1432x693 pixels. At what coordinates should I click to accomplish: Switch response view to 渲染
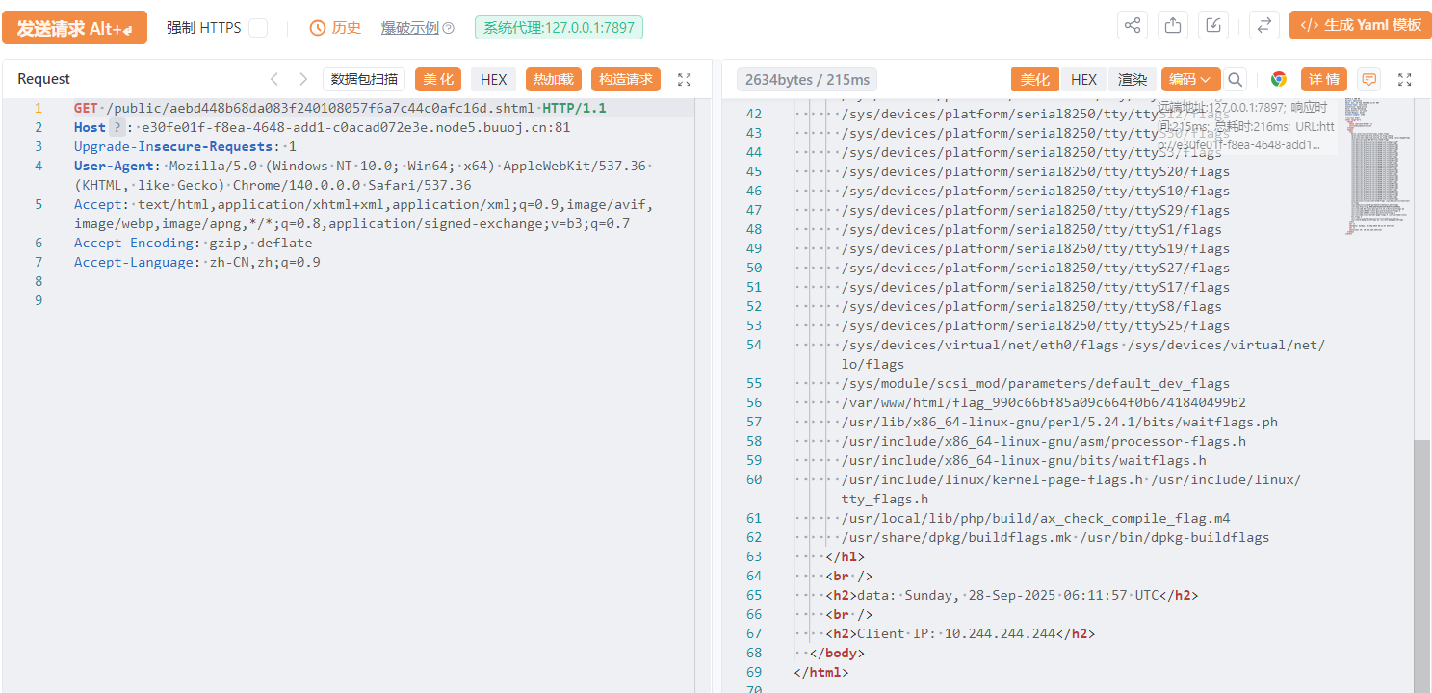[1133, 79]
